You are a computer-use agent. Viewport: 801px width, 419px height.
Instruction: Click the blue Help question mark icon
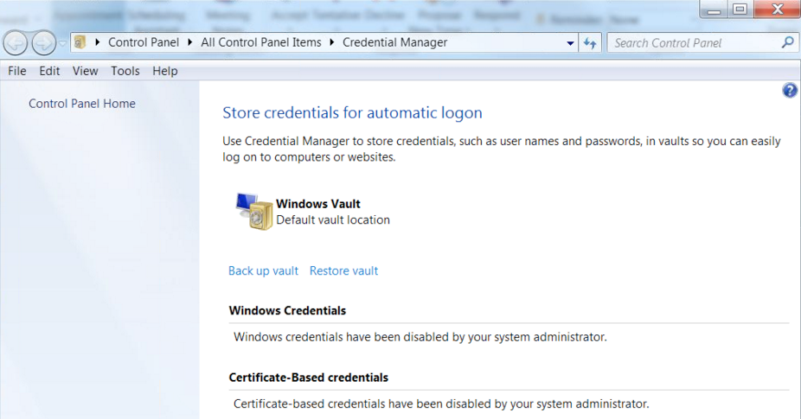click(x=790, y=91)
